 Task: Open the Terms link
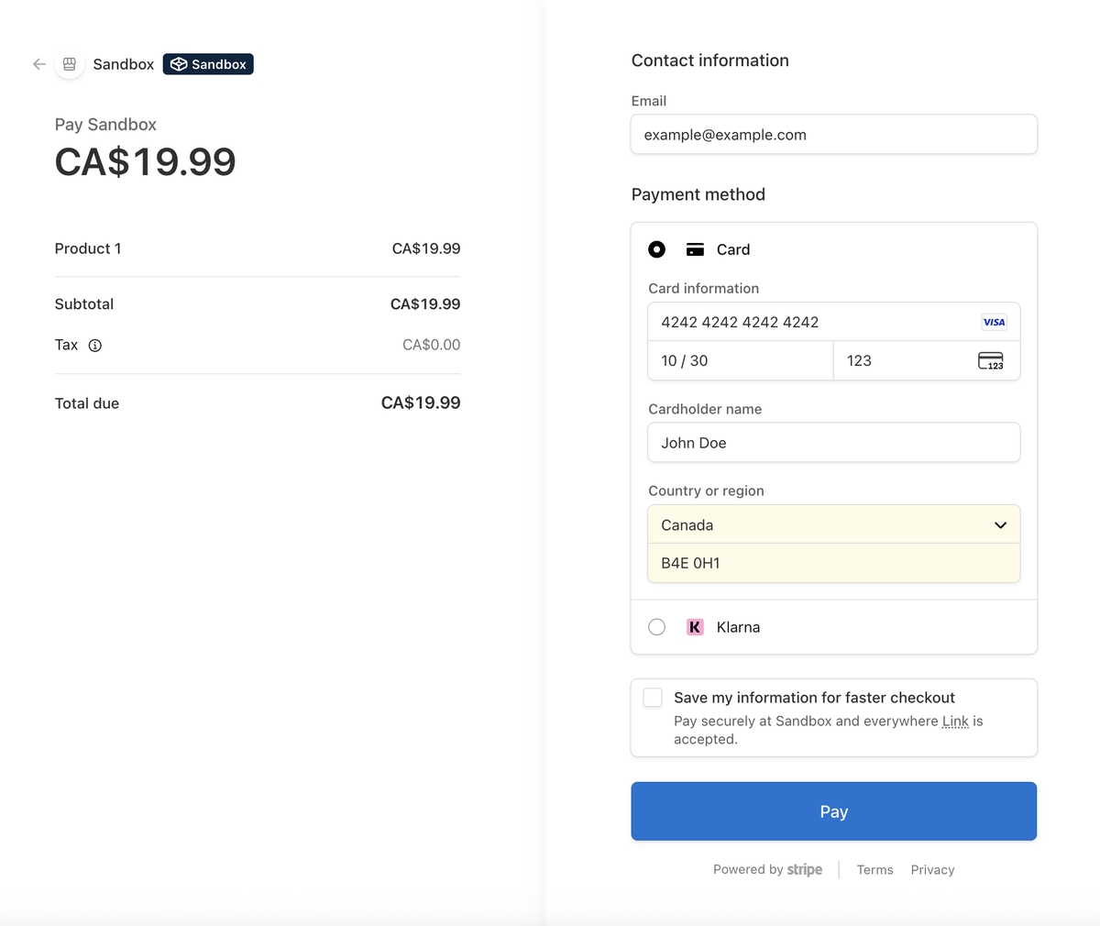click(874, 870)
